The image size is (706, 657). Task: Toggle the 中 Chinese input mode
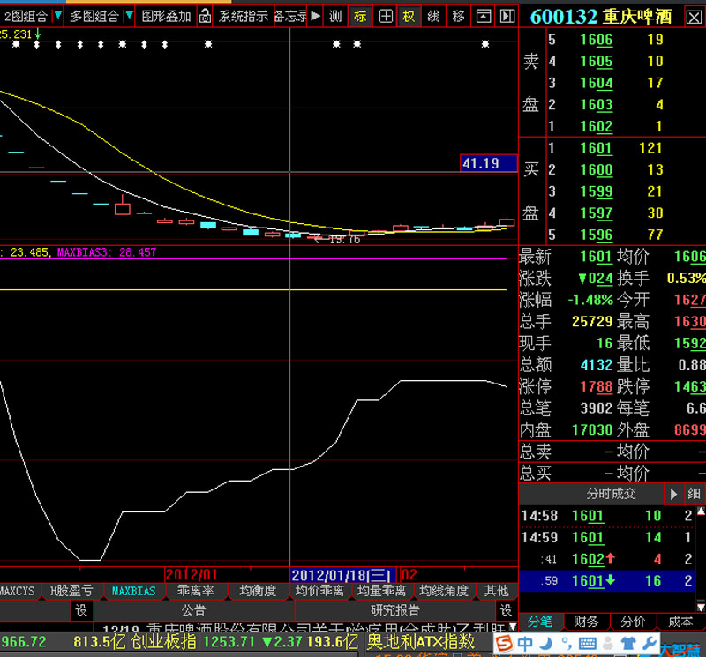[x=525, y=644]
